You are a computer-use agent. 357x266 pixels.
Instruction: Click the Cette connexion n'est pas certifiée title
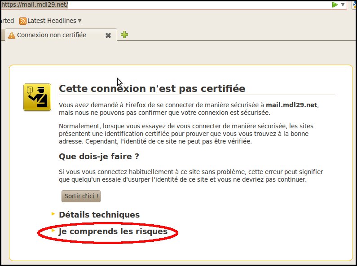152,88
